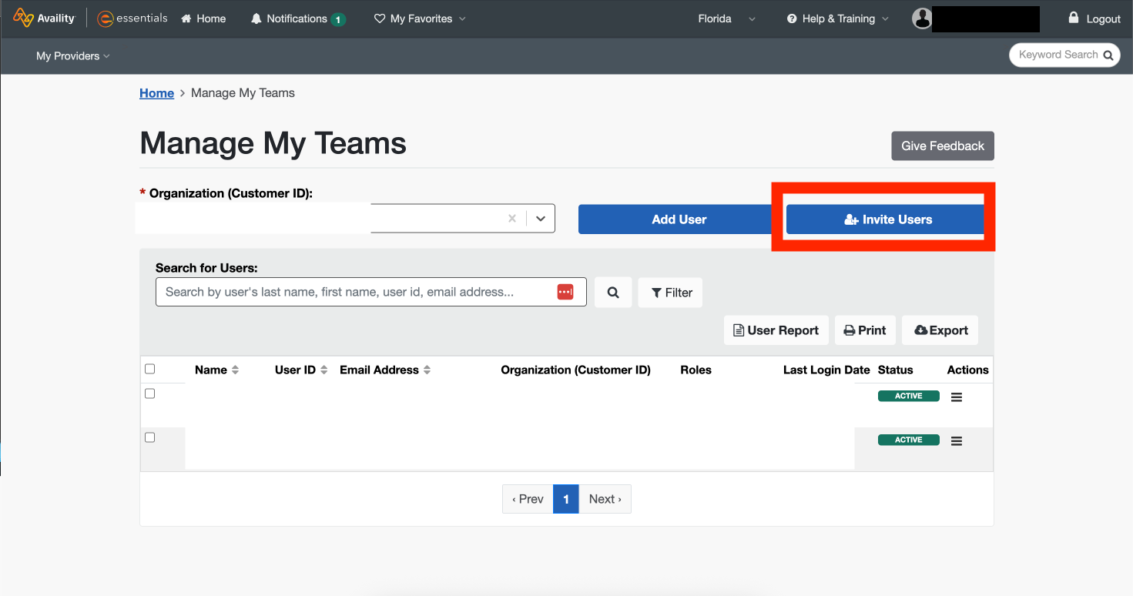Select the second user row checkbox
This screenshot has width=1133, height=596.
tap(150, 437)
